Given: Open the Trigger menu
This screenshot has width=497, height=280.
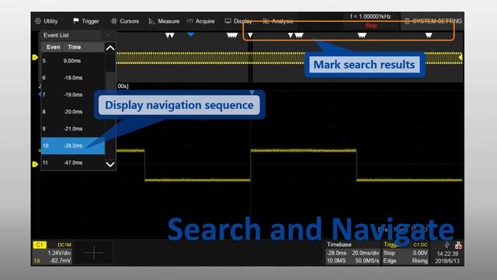Looking at the screenshot, I should pos(86,21).
